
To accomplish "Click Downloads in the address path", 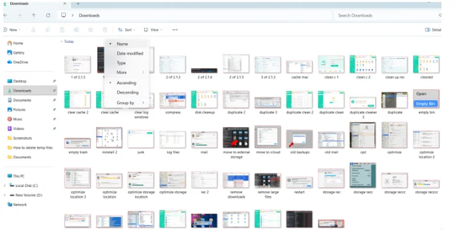I will 89,15.
